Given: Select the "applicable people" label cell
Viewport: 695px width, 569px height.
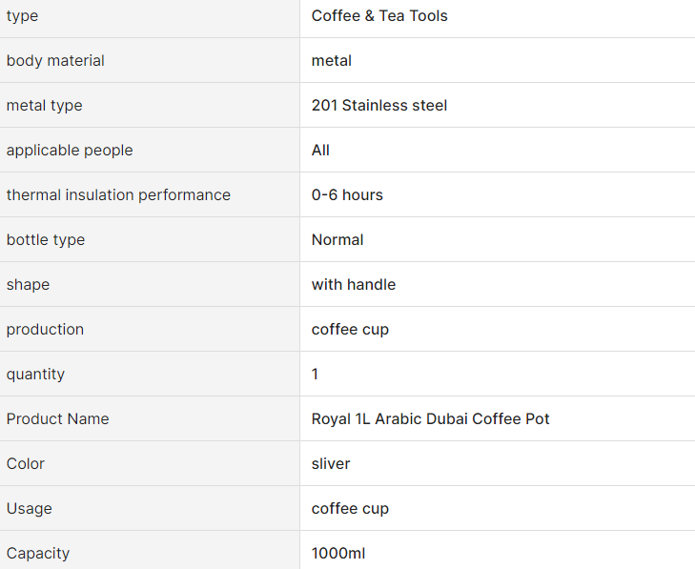Looking at the screenshot, I should click(70, 151).
